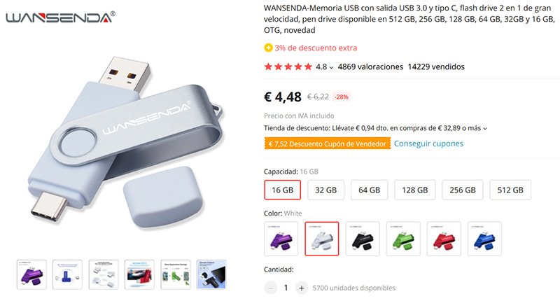Click the yellow extra discount coin icon
Image resolution: width=560 pixels, height=301 pixels.
click(x=268, y=48)
